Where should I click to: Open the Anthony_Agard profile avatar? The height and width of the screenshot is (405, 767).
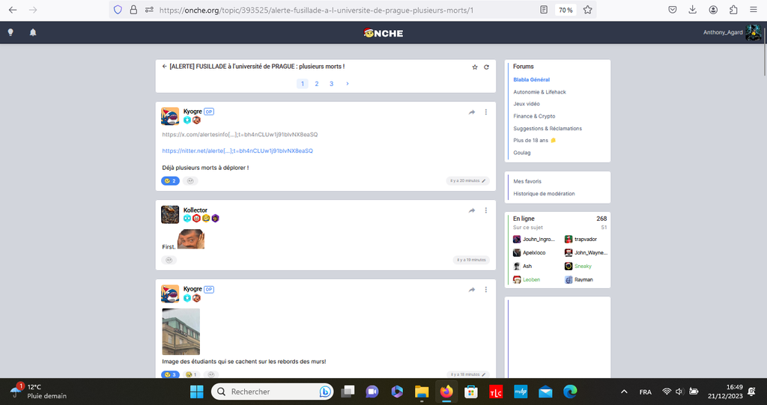click(753, 32)
